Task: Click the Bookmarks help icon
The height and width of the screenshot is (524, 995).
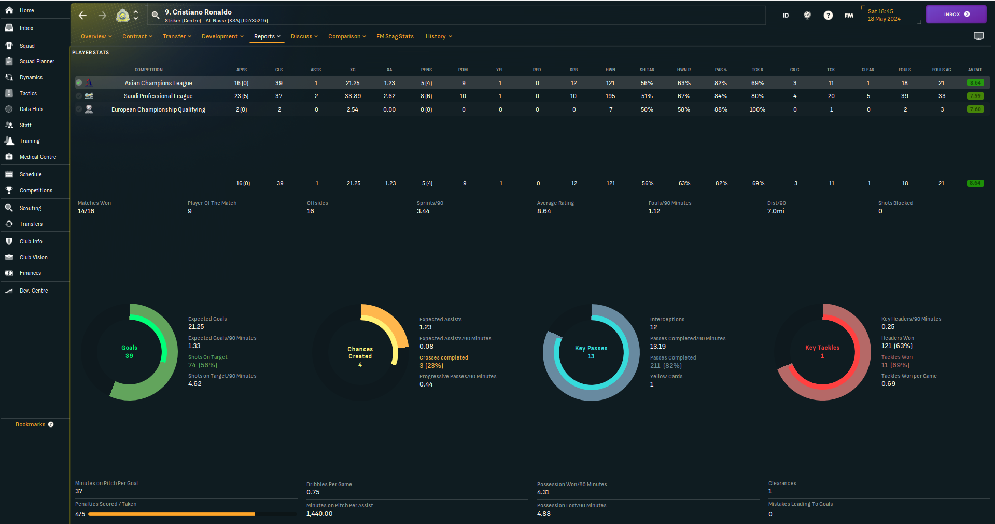Action: (51, 424)
